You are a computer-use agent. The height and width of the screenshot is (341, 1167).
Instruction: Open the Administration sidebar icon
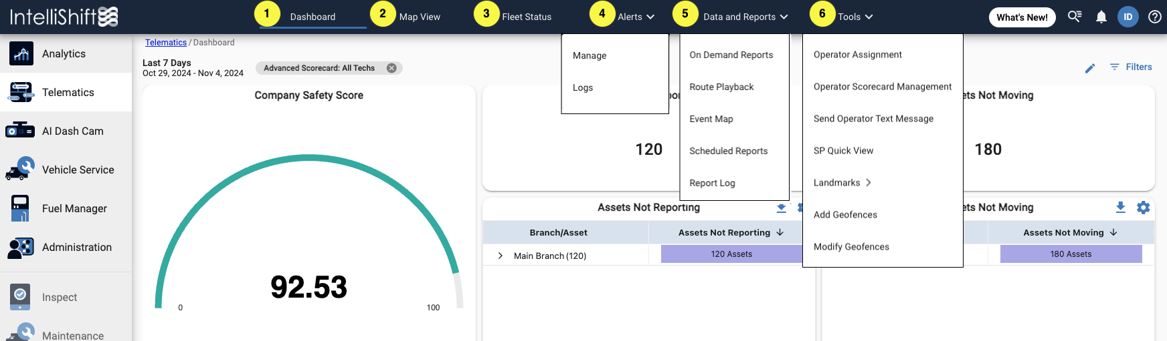tap(20, 247)
